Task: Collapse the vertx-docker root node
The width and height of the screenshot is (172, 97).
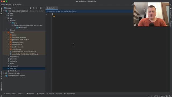Action: 4,11
